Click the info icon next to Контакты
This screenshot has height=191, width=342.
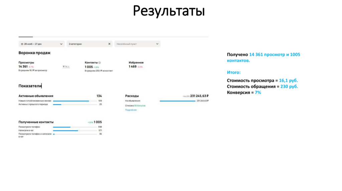[x=100, y=63]
